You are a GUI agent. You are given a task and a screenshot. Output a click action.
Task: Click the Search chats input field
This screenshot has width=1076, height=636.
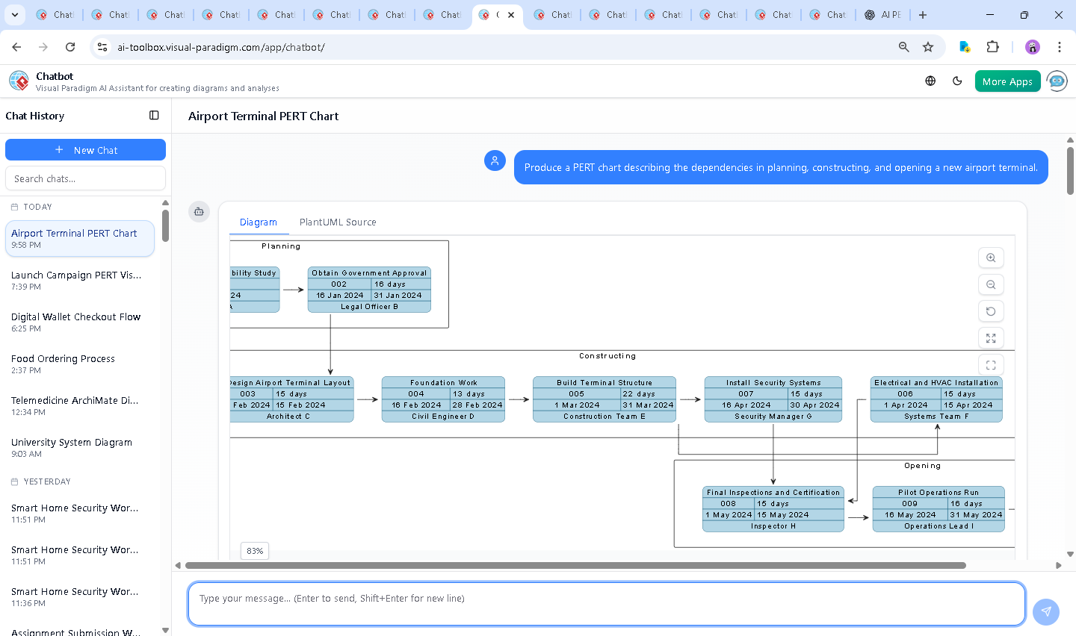(x=85, y=178)
